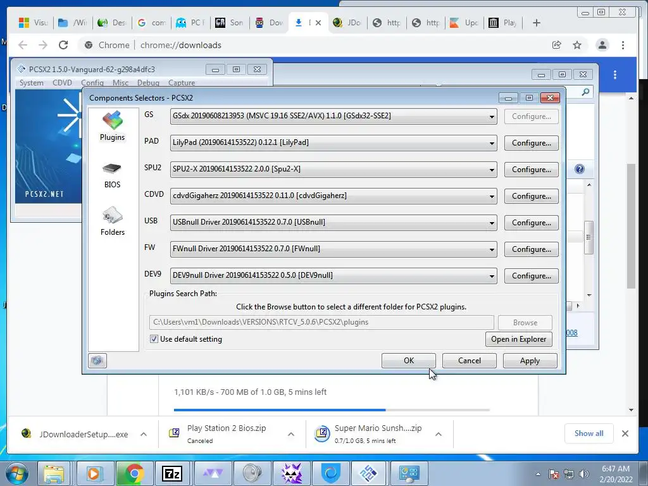Click the search magnifier icon in background window
Screen dimensions: 648x486
[585, 92]
